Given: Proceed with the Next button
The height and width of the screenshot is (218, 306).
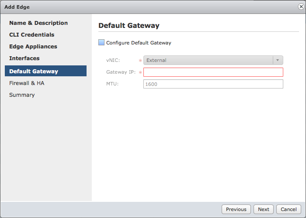Looking at the screenshot, I should (x=264, y=209).
